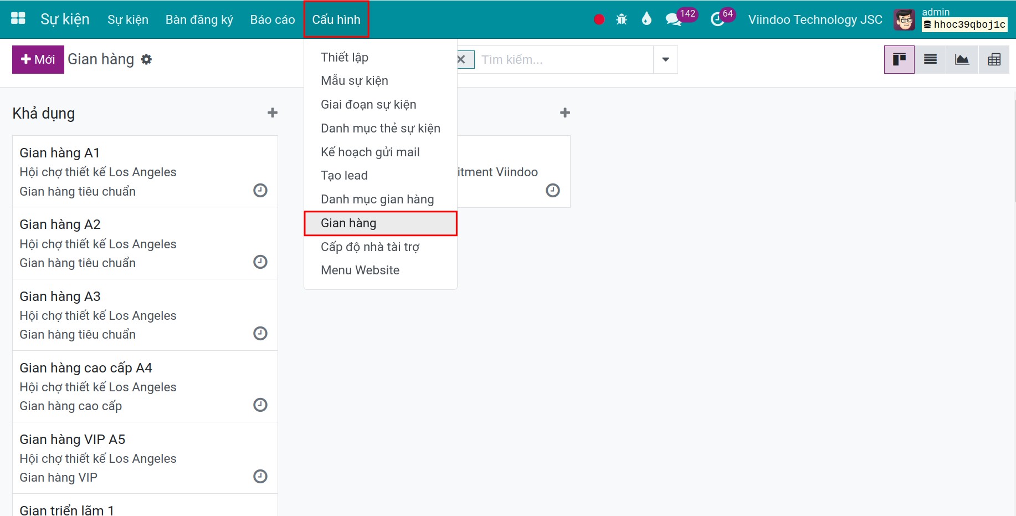The height and width of the screenshot is (516, 1016).
Task: Open the Cấu hình menu
Action: tap(336, 19)
